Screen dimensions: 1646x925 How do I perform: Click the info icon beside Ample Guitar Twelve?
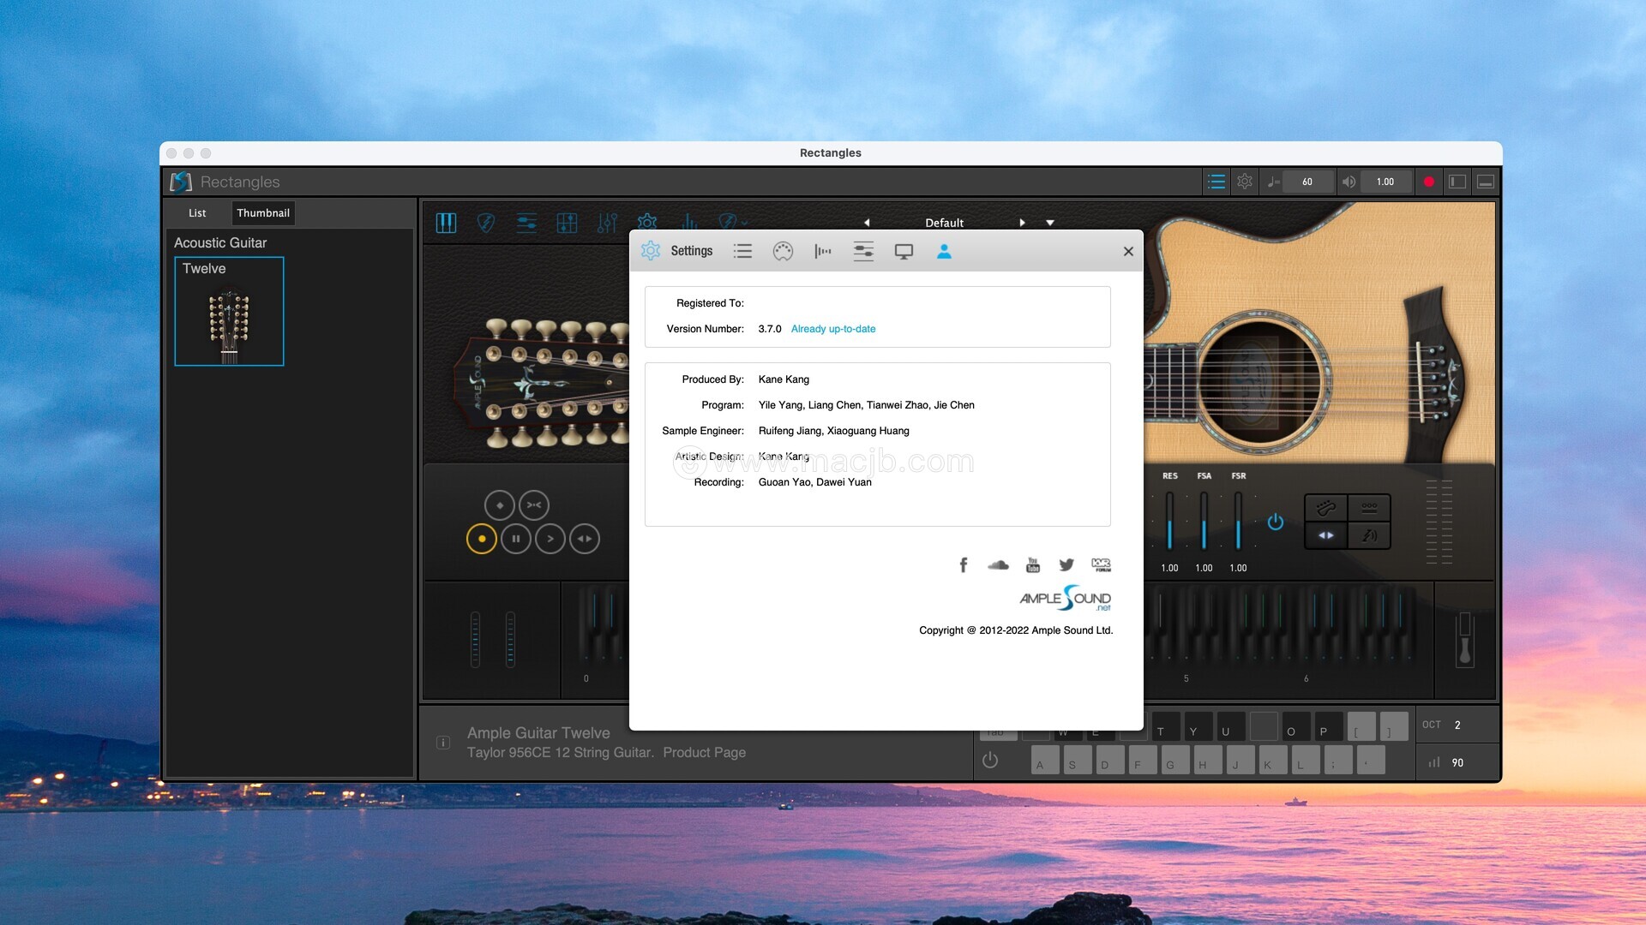443,743
